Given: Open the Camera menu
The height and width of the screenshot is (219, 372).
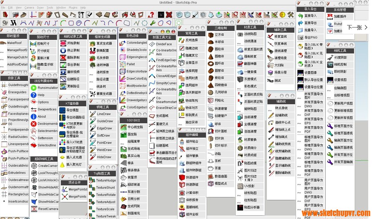Looking at the screenshot, I should pyautogui.click(x=29, y=8).
